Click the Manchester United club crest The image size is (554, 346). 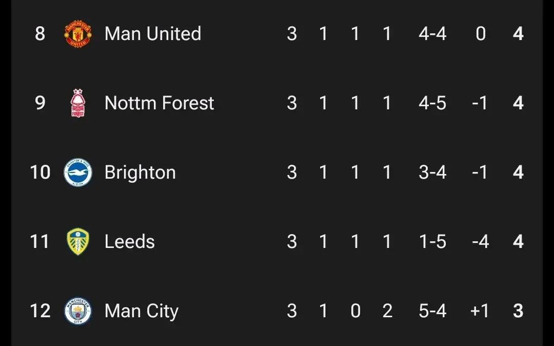coord(78,34)
